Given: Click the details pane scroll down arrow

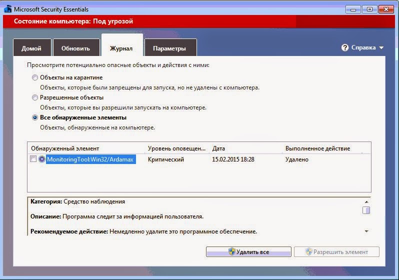Looking at the screenshot, I should (x=366, y=231).
